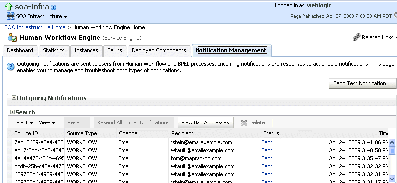Open the Select dropdown menu
The image size is (397, 183).
point(23,122)
